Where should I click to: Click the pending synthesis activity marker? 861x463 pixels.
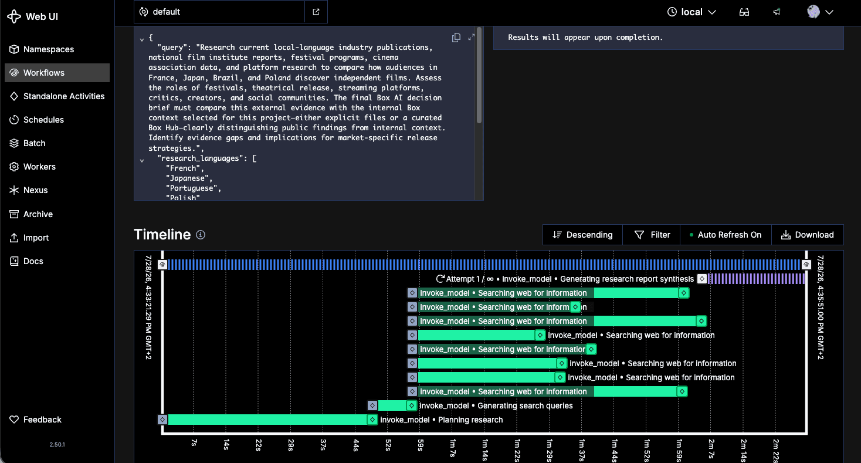pos(702,279)
